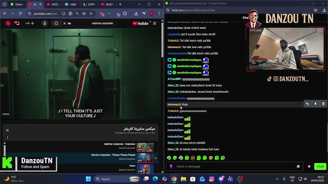Pin bilelwes2's lhob message
Viewport: 328px width, 184px height.
(315, 104)
